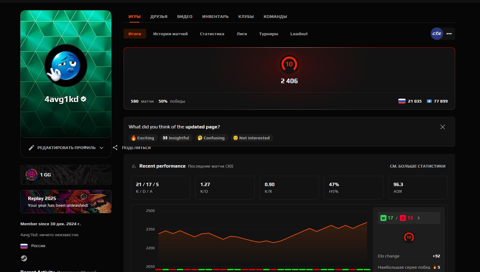Screen dimensions: 480x272
Task: Open the Steam profile icon
Action: click(24, 258)
